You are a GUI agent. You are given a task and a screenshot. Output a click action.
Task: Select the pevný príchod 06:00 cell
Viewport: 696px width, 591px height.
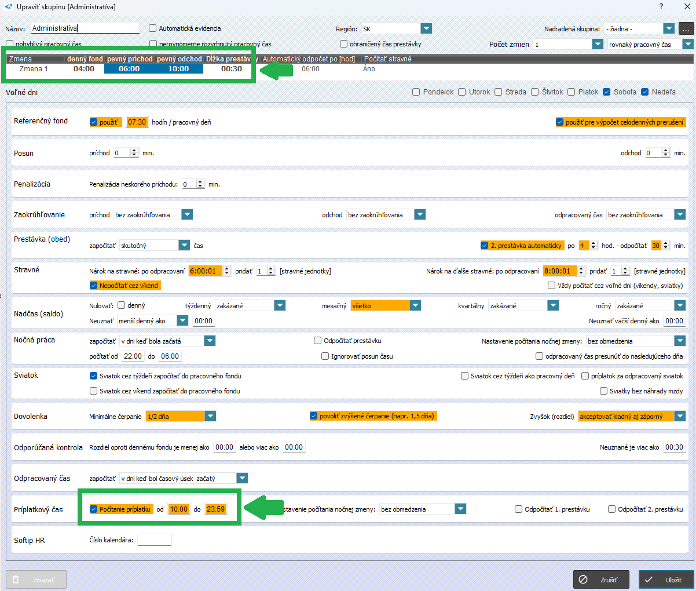pyautogui.click(x=129, y=69)
